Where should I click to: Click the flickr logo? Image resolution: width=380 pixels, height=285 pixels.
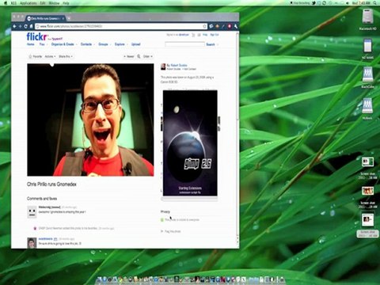click(x=36, y=36)
